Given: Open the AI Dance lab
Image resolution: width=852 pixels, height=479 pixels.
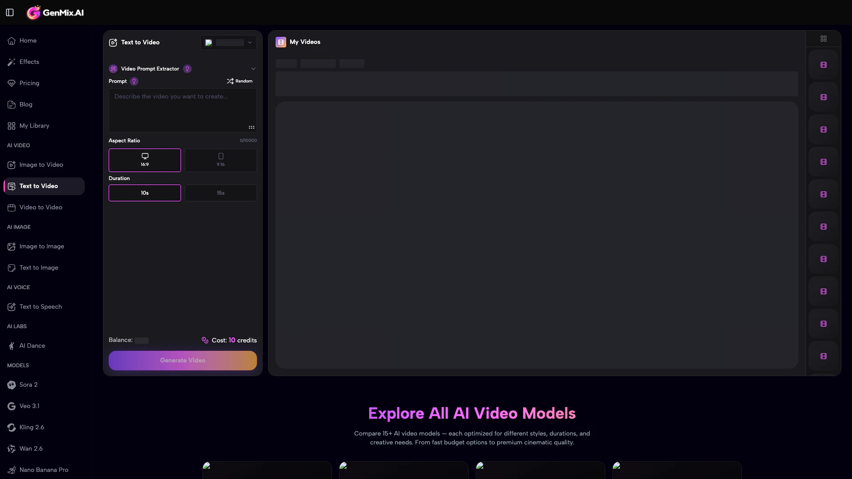Looking at the screenshot, I should click(x=32, y=346).
